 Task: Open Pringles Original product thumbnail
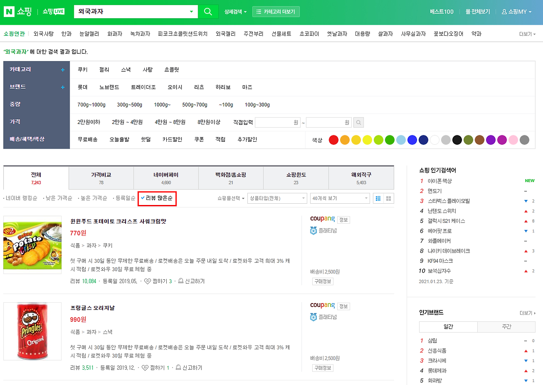32,332
